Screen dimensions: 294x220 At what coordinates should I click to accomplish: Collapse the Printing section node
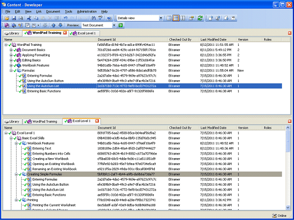17,200
